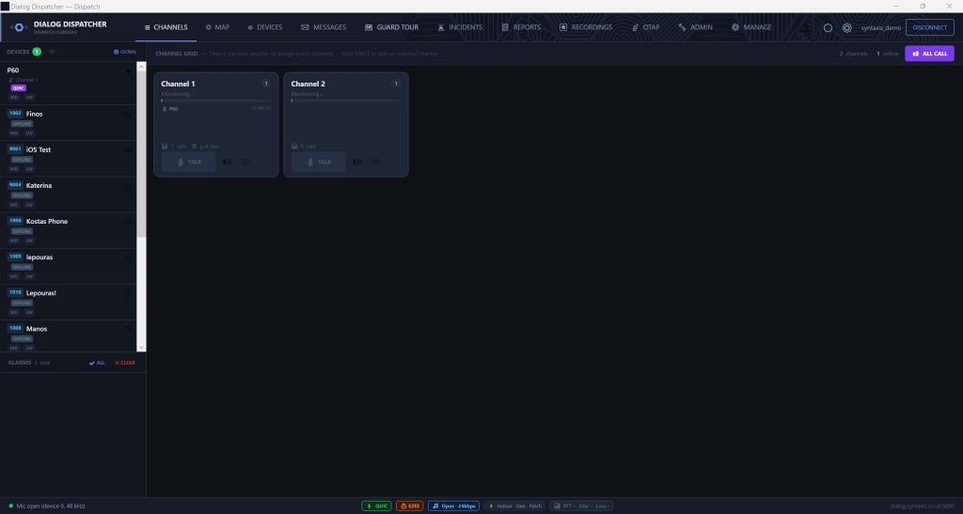
Task: Select the Manos device row
Action: tap(68, 336)
